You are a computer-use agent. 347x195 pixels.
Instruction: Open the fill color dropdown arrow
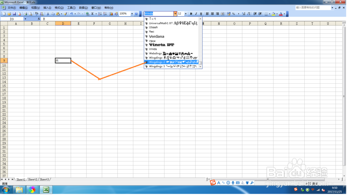pyautogui.click(x=277, y=14)
